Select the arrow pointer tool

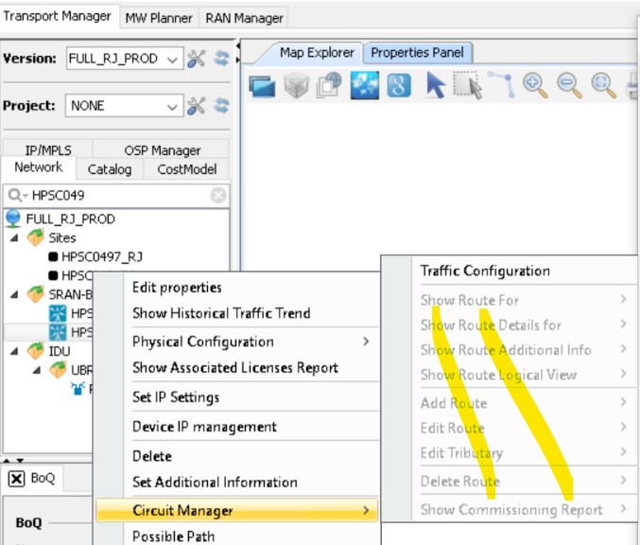(x=435, y=86)
